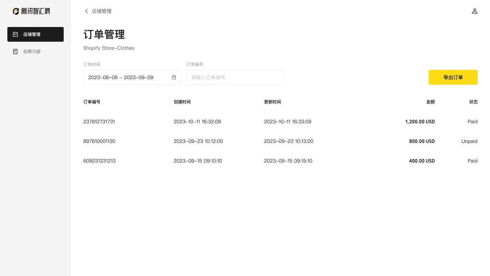
Task: Click Paid status of order 237812731731
Action: tap(473, 121)
